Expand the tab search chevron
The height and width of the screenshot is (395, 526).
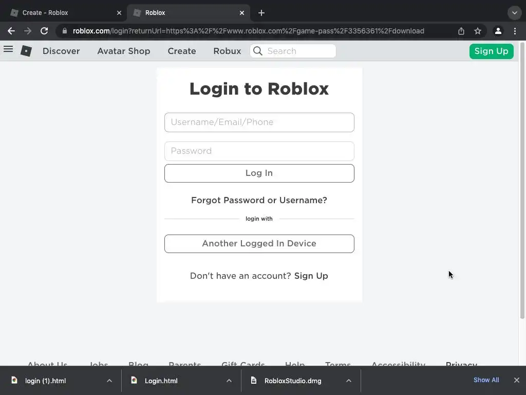(515, 13)
